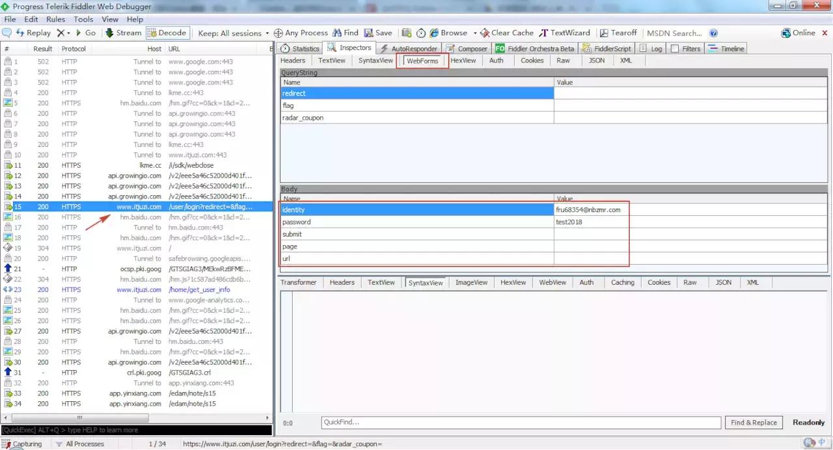
Task: Open the Tools menu
Action: point(83,20)
